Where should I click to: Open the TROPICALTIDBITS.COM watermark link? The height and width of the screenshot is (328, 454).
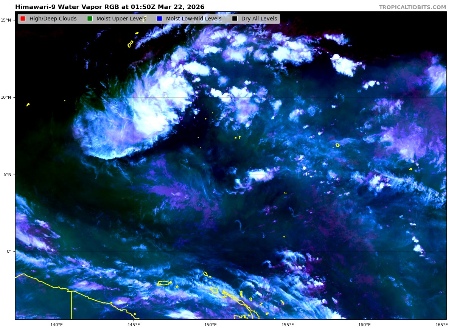412,7
